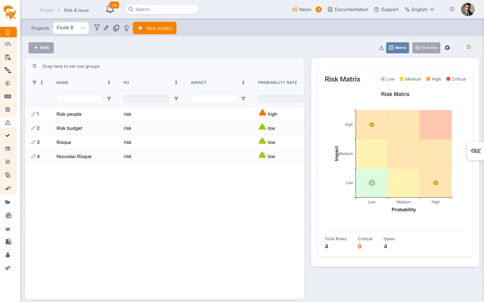Open the IMPACT column options menu

click(243, 83)
